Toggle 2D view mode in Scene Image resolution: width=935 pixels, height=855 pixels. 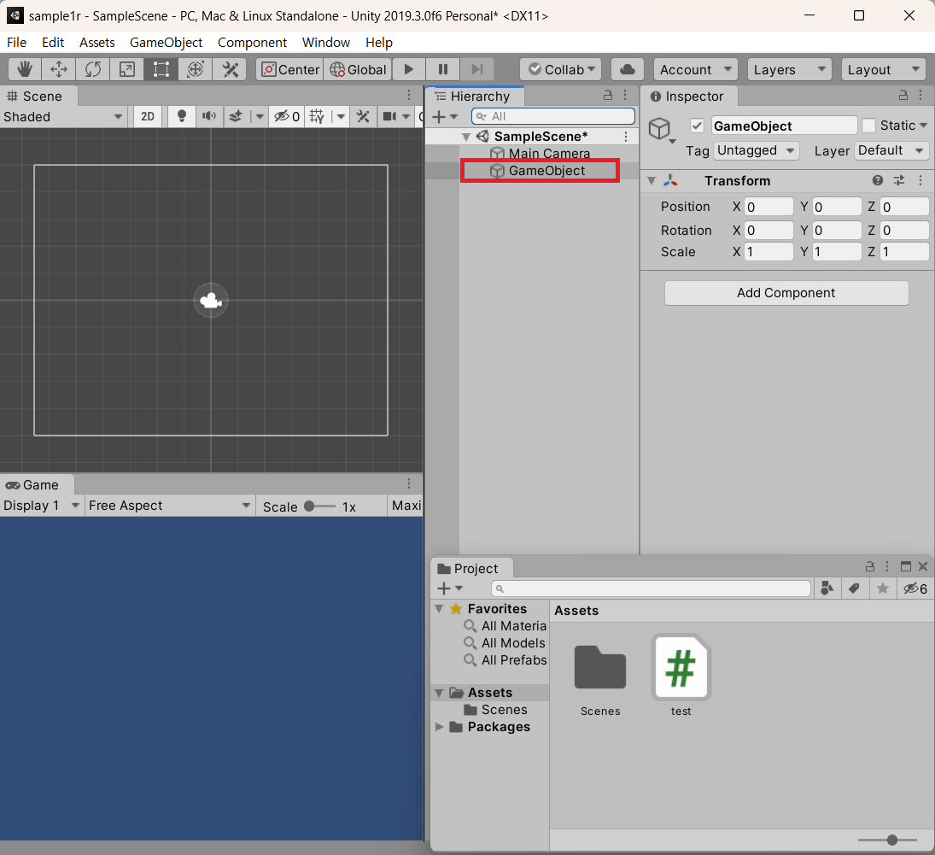147,116
